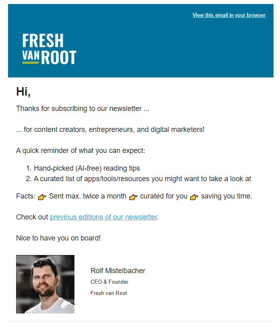Screen dimensions: 280x324
Task: Click the "CEO & Founder" title text
Action: coord(109,282)
